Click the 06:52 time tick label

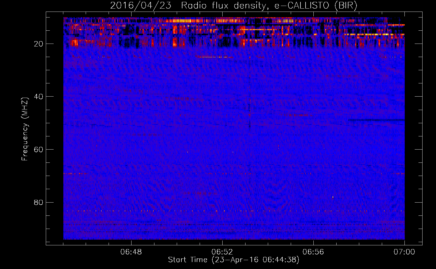222,252
